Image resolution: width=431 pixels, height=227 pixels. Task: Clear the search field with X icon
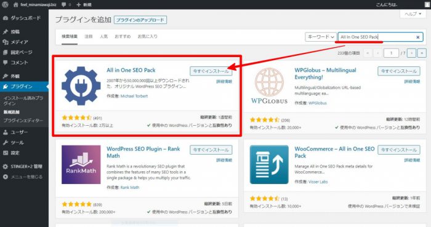coord(418,37)
